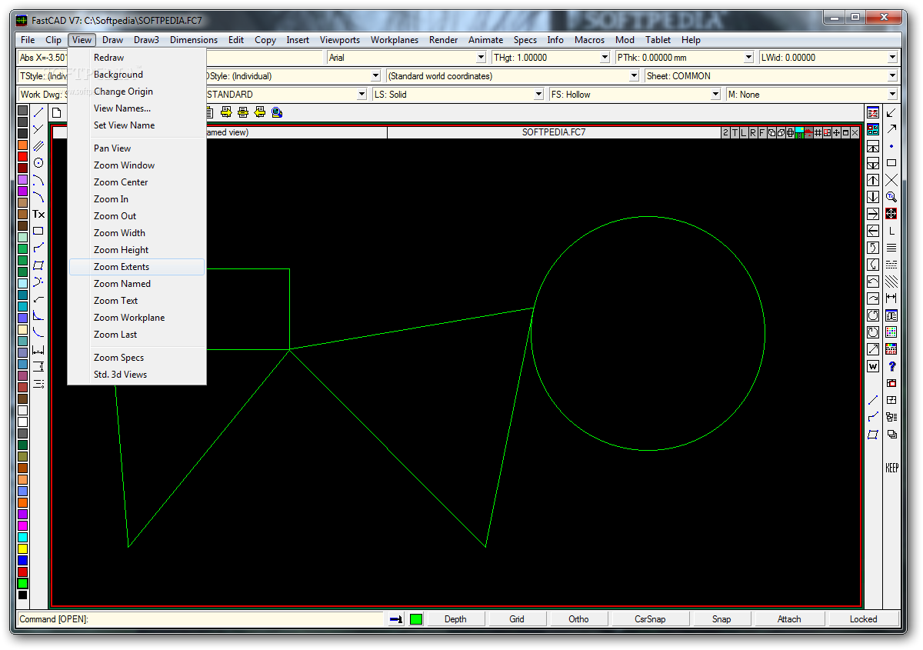Screen dimensions: 923x650
Task: Click the globe printer icon in toolbar
Action: [277, 112]
